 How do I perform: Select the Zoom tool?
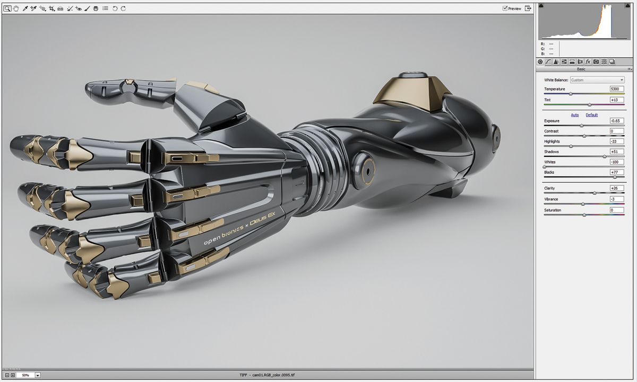click(x=7, y=8)
